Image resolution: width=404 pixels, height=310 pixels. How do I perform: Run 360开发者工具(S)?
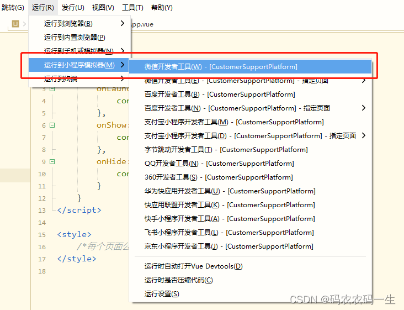[250, 177]
